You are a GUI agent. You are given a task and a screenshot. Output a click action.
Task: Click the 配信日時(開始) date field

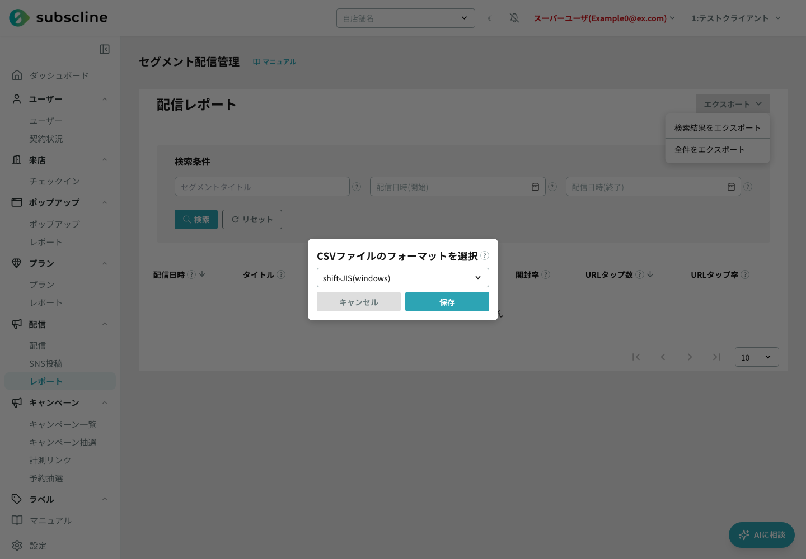(x=457, y=187)
